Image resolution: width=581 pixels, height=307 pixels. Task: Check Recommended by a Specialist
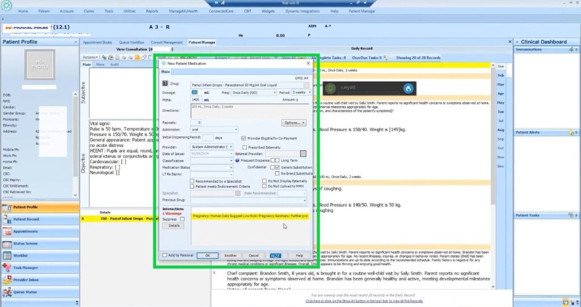coord(192,182)
